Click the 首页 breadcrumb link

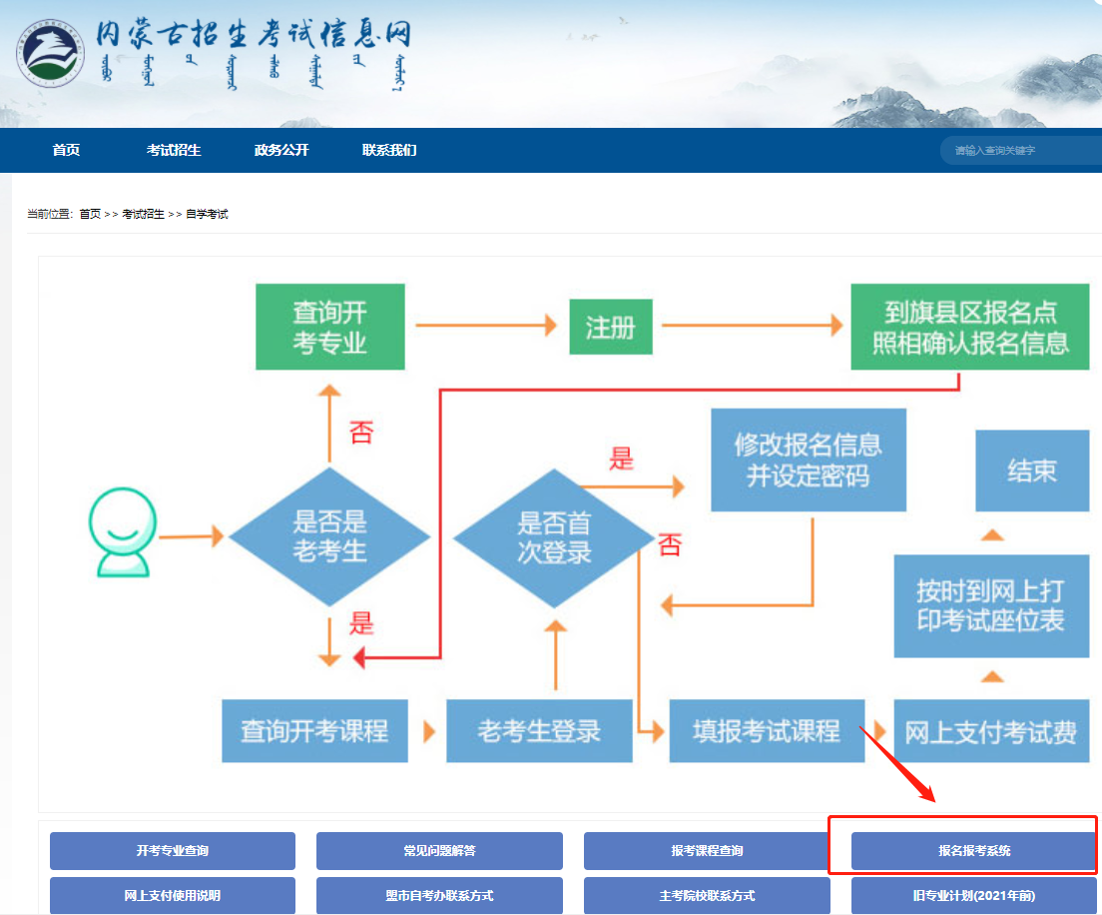(x=90, y=215)
